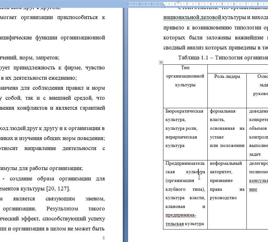Click the word 'задач' in third column
This screenshot has height=242, width=268.
[255, 154]
